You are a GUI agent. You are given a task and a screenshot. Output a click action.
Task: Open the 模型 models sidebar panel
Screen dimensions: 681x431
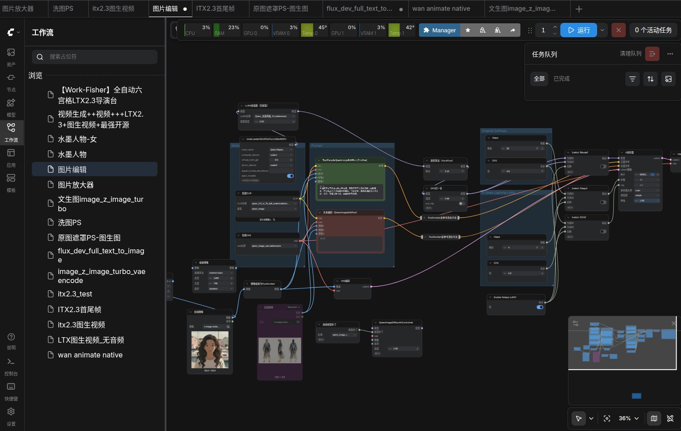coord(11,108)
